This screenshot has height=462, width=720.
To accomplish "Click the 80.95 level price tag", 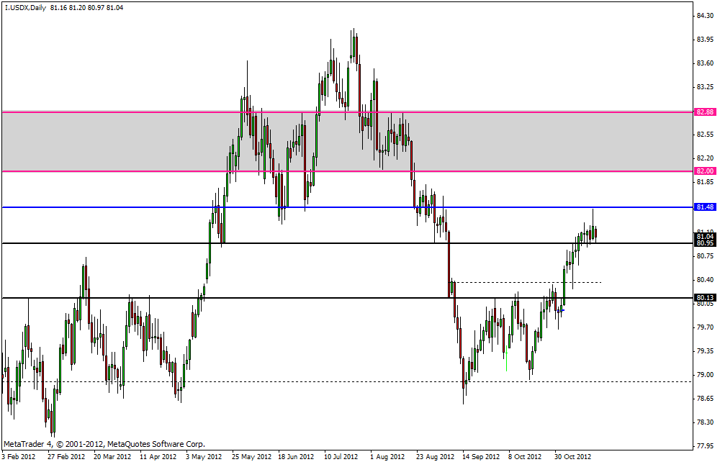I will click(x=705, y=243).
